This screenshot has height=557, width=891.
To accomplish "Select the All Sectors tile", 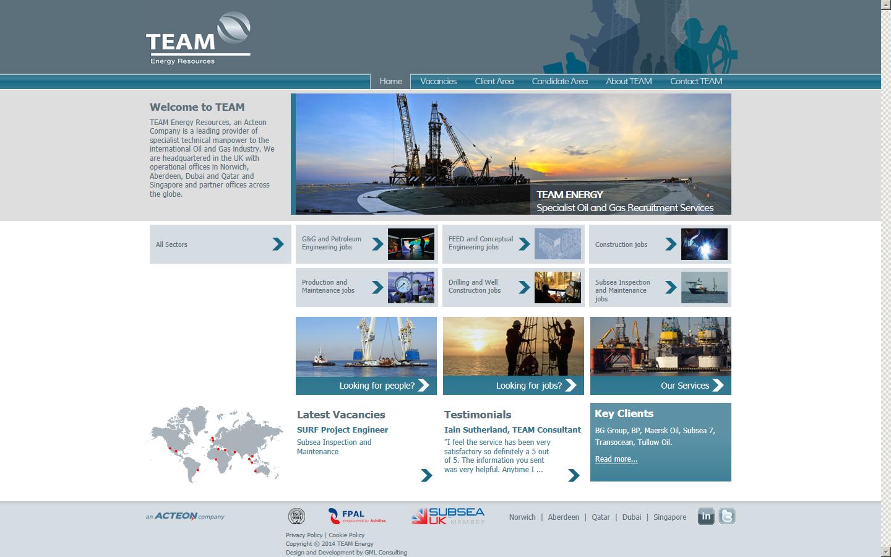I will click(x=220, y=244).
